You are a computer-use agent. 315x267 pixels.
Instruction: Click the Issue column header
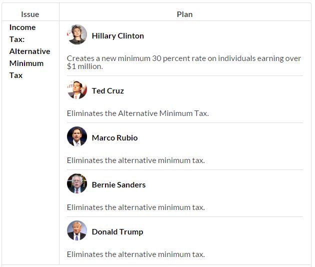click(x=30, y=14)
